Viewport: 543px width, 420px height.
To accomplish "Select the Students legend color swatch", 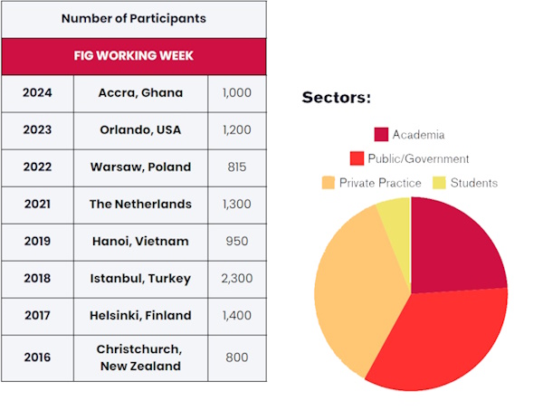I will pos(440,183).
